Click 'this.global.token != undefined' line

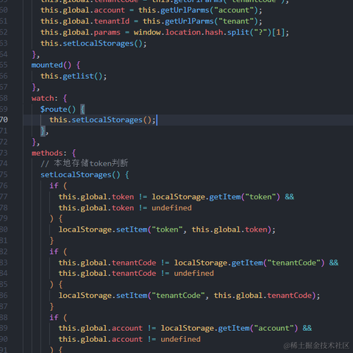pos(125,208)
